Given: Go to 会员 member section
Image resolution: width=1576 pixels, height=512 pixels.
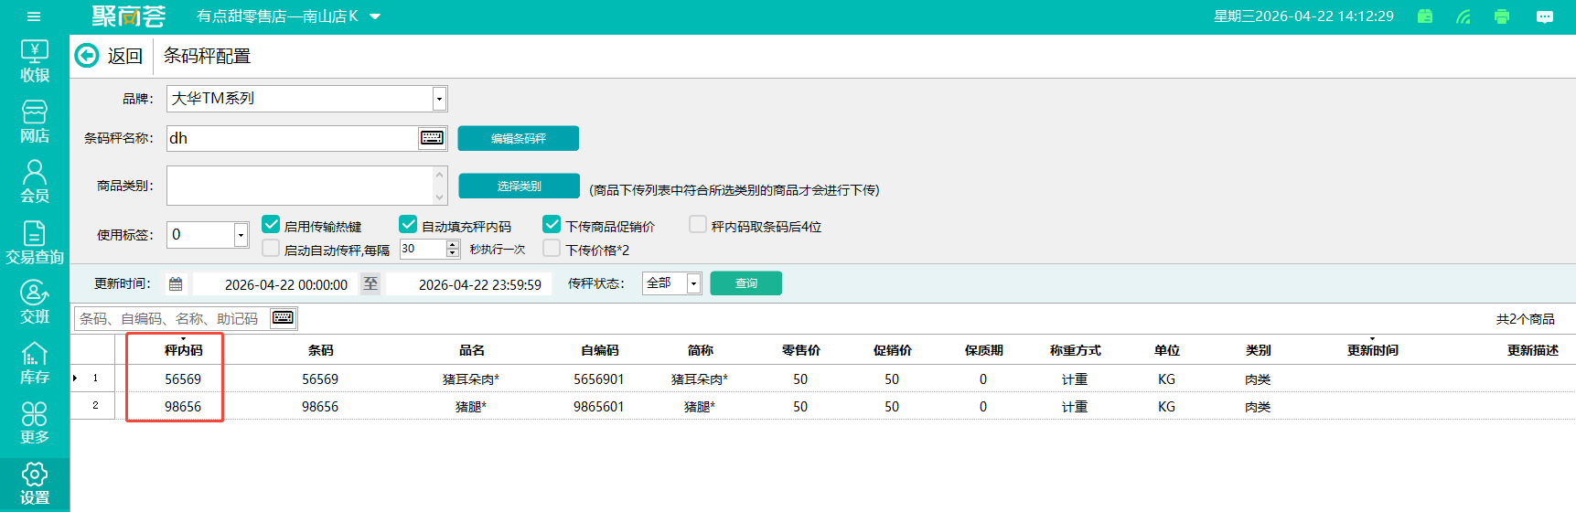Looking at the screenshot, I should tap(35, 182).
